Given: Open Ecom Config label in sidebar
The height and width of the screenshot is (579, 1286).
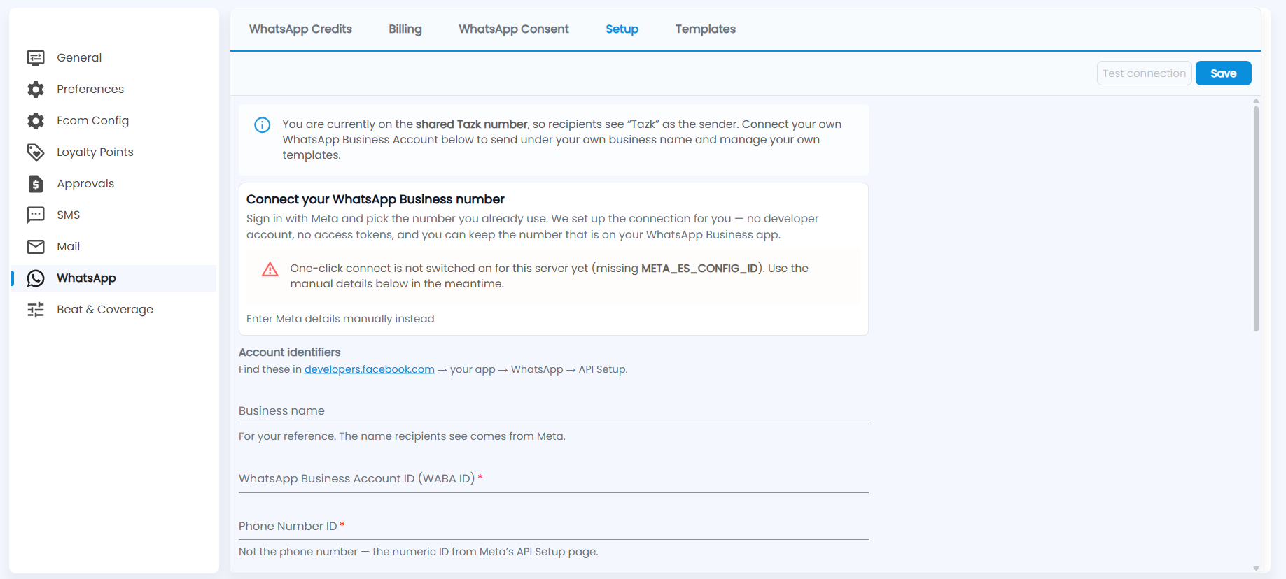Looking at the screenshot, I should coord(93,120).
